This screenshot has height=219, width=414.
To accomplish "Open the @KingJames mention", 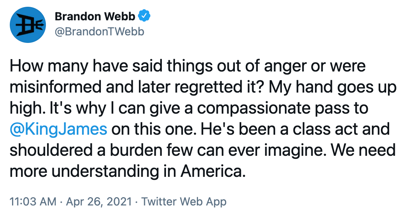I will point(58,129).
